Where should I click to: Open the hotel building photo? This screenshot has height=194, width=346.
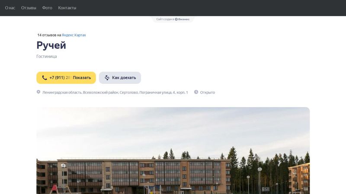pyautogui.click(x=173, y=150)
